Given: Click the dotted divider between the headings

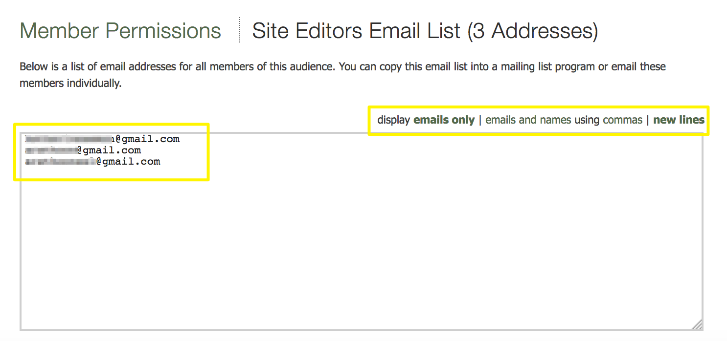Looking at the screenshot, I should 239,30.
